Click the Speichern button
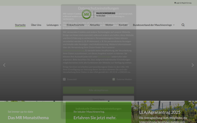The height and width of the screenshot is (123, 197). click(x=98, y=99)
